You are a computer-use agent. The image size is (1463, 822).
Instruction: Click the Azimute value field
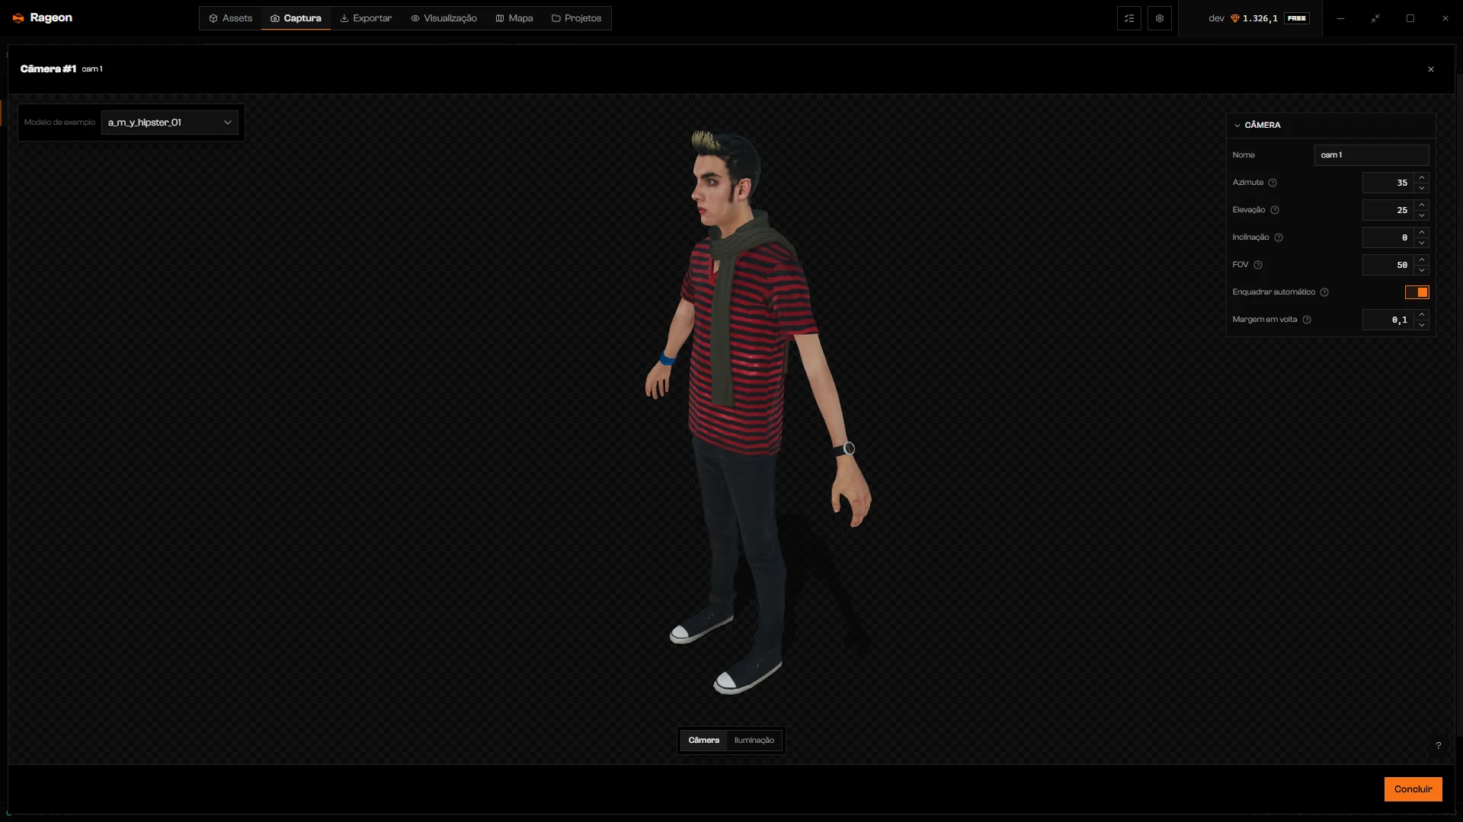pyautogui.click(x=1388, y=183)
